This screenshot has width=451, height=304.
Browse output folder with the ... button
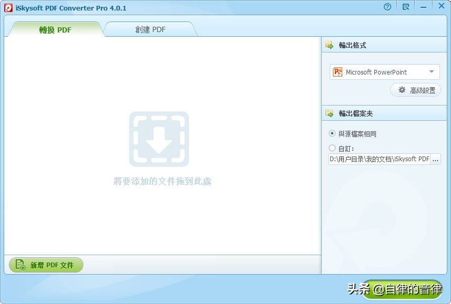(x=435, y=159)
